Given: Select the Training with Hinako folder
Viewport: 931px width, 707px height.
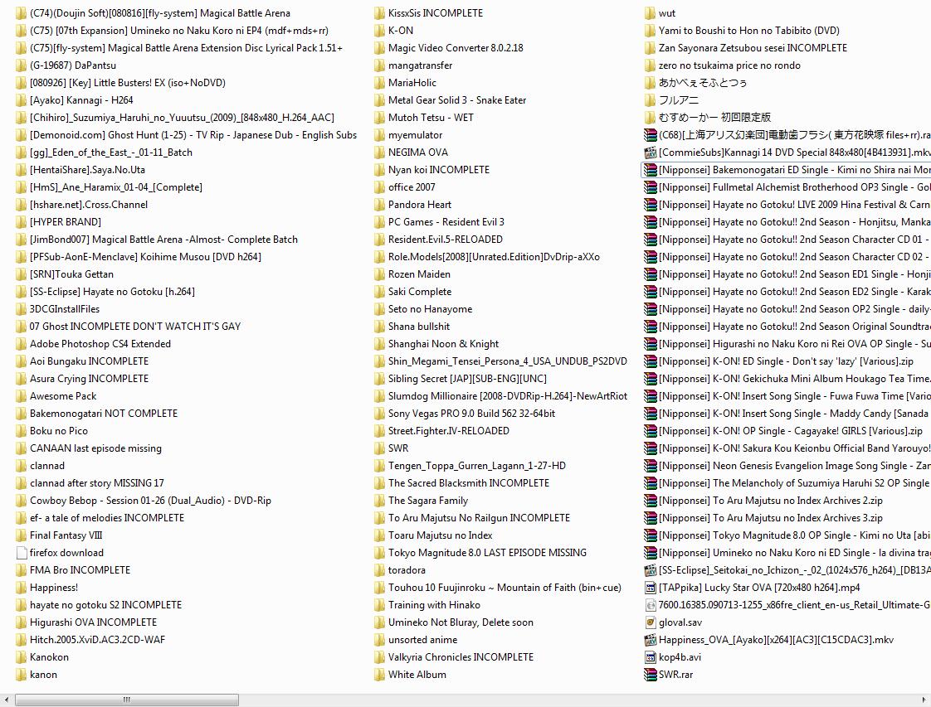Looking at the screenshot, I should (434, 605).
